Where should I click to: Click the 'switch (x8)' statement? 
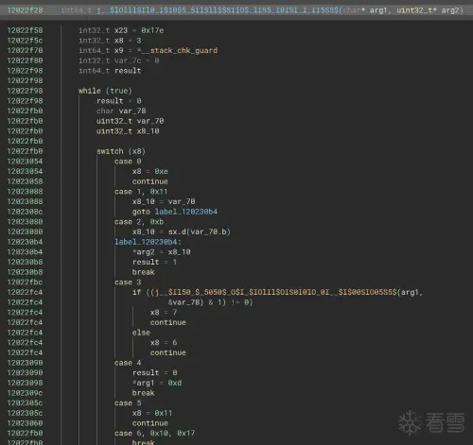(121, 151)
